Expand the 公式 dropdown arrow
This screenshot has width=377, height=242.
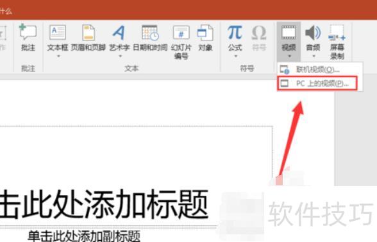(x=235, y=56)
